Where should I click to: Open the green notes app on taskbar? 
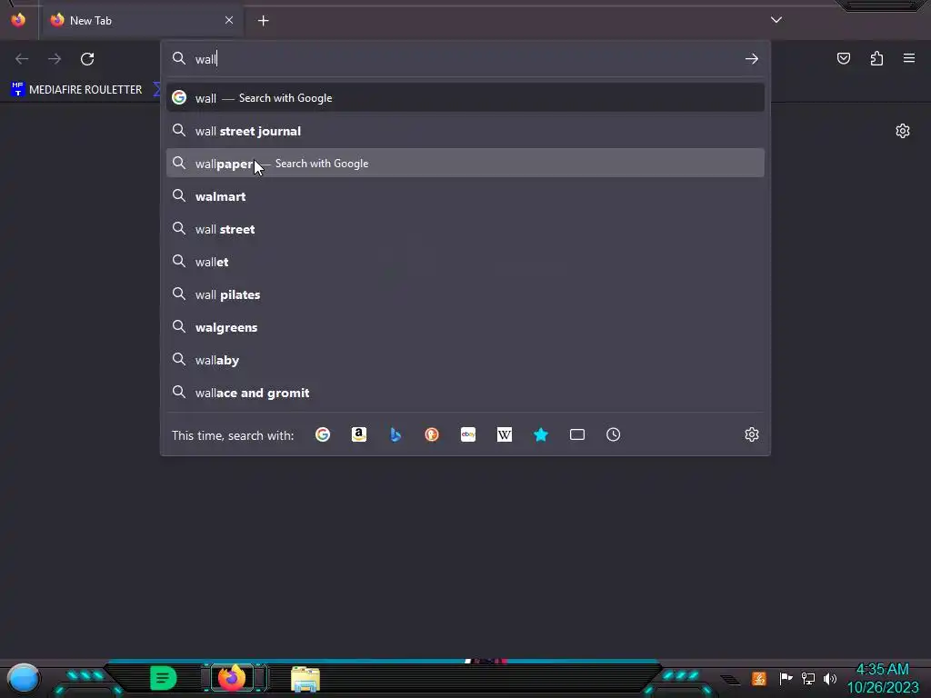(x=163, y=678)
